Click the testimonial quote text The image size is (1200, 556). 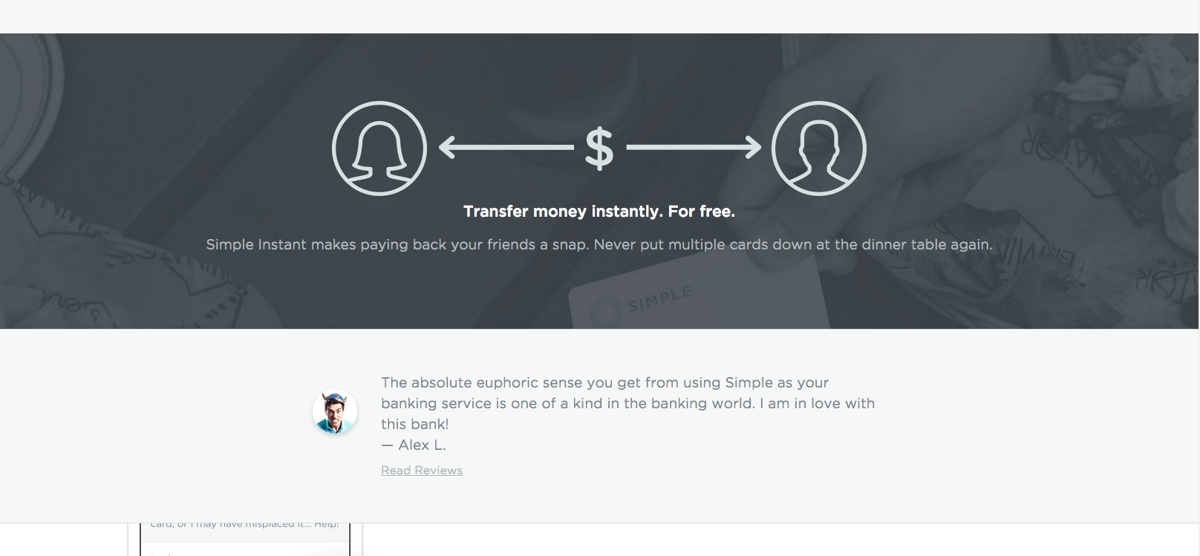coord(628,404)
